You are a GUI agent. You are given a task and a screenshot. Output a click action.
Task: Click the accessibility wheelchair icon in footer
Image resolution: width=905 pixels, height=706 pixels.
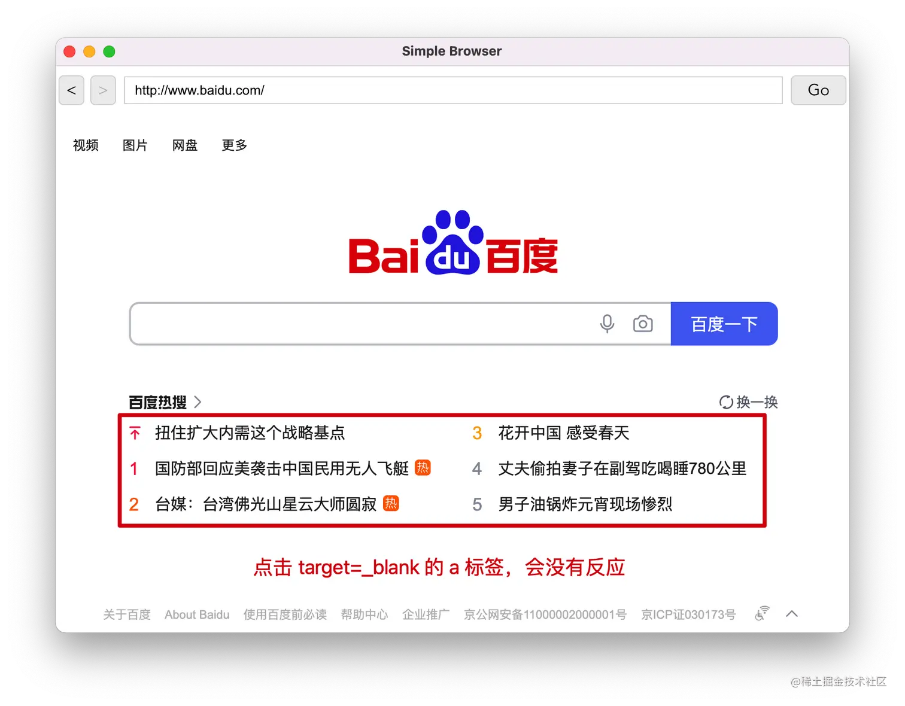pos(762,614)
